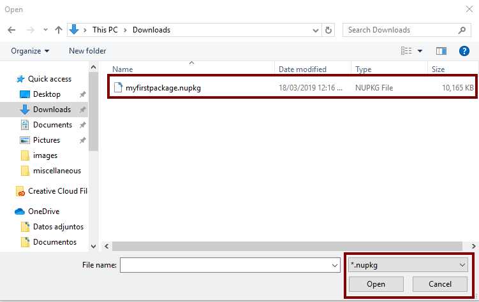This screenshot has width=479, height=302.
Task: Open Creative Cloud Files in sidebar
Action: tap(57, 191)
